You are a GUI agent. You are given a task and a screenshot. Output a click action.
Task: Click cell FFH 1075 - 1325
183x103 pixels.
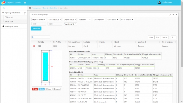pos(98,58)
